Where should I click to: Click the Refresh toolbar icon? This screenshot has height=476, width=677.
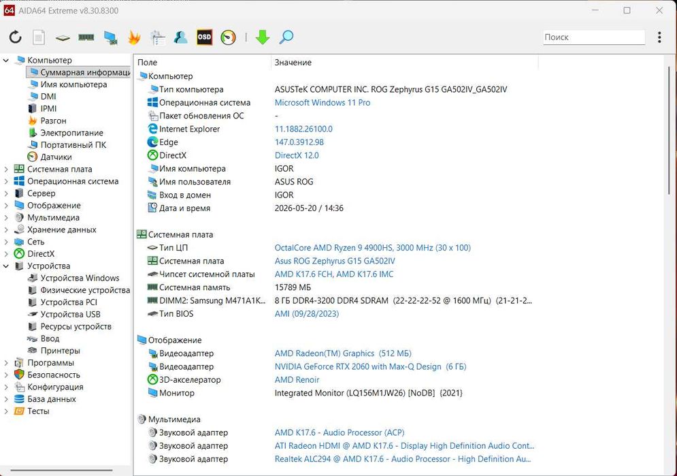15,37
